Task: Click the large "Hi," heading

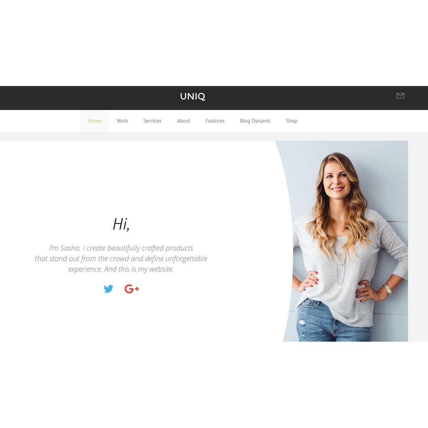Action: click(121, 224)
